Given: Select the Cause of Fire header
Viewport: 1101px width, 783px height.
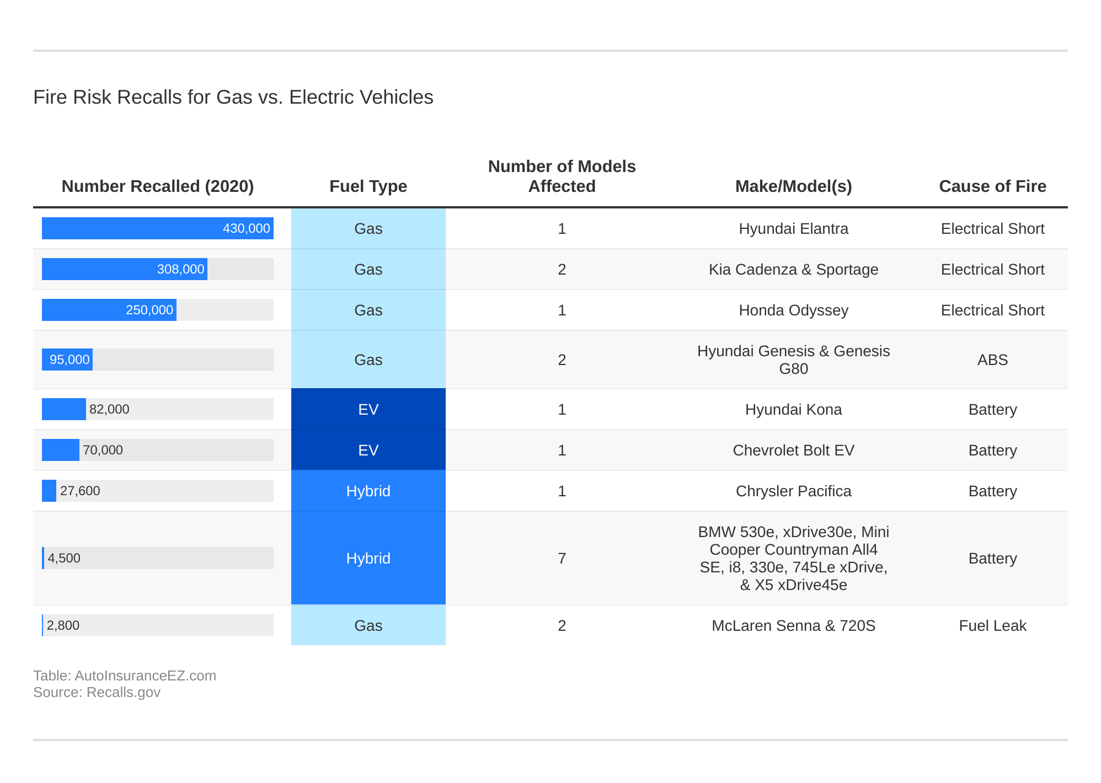Looking at the screenshot, I should 992,186.
